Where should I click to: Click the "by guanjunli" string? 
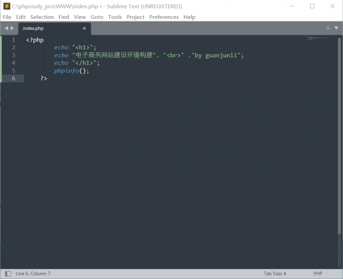tap(216, 55)
